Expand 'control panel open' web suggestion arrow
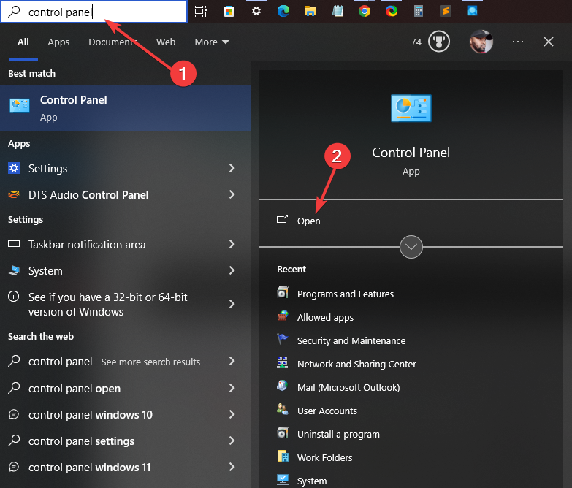Image resolution: width=572 pixels, height=488 pixels. pyautogui.click(x=232, y=388)
